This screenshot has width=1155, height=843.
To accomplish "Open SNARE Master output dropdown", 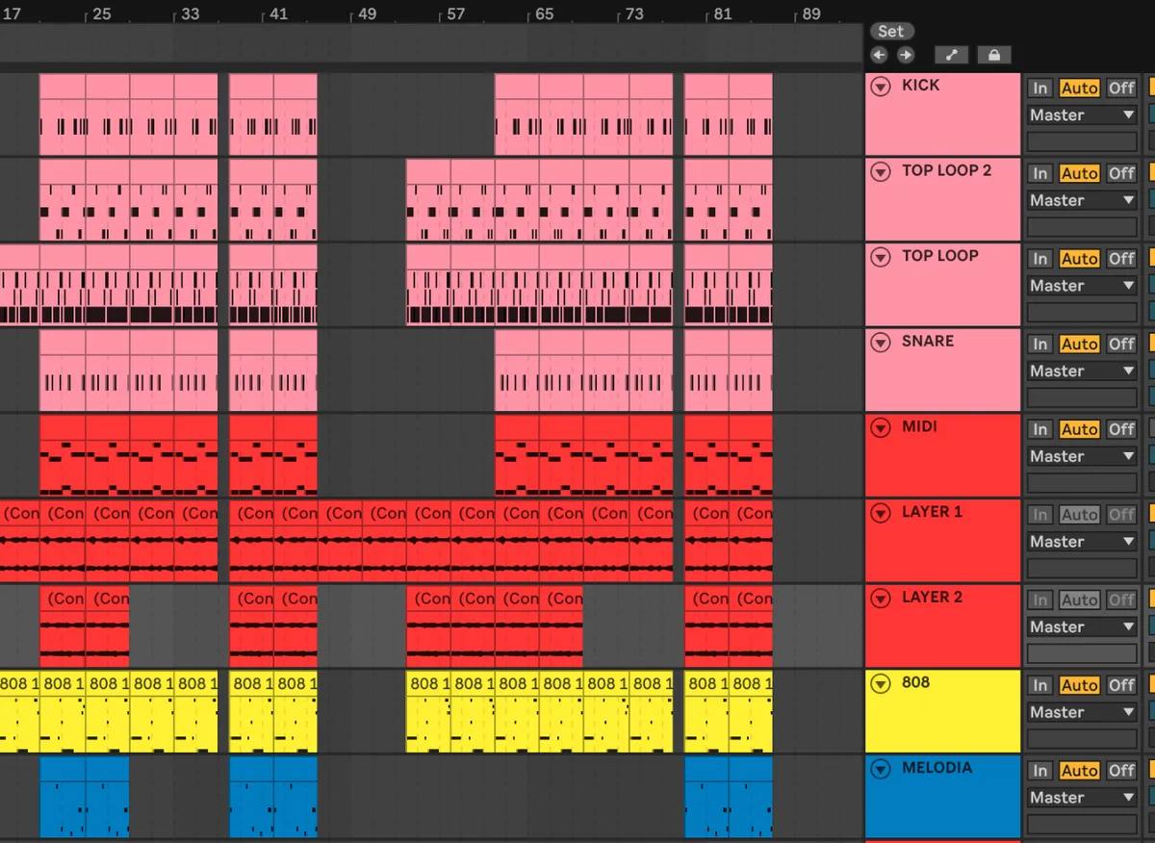I will click(x=1082, y=370).
